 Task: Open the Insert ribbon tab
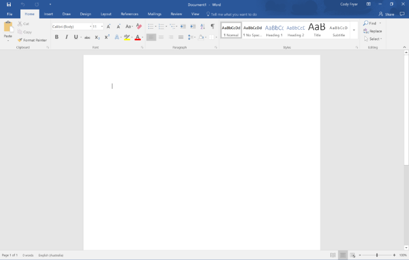coord(48,14)
